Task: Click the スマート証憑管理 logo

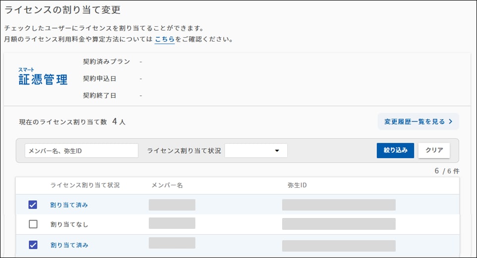Action: pos(43,77)
